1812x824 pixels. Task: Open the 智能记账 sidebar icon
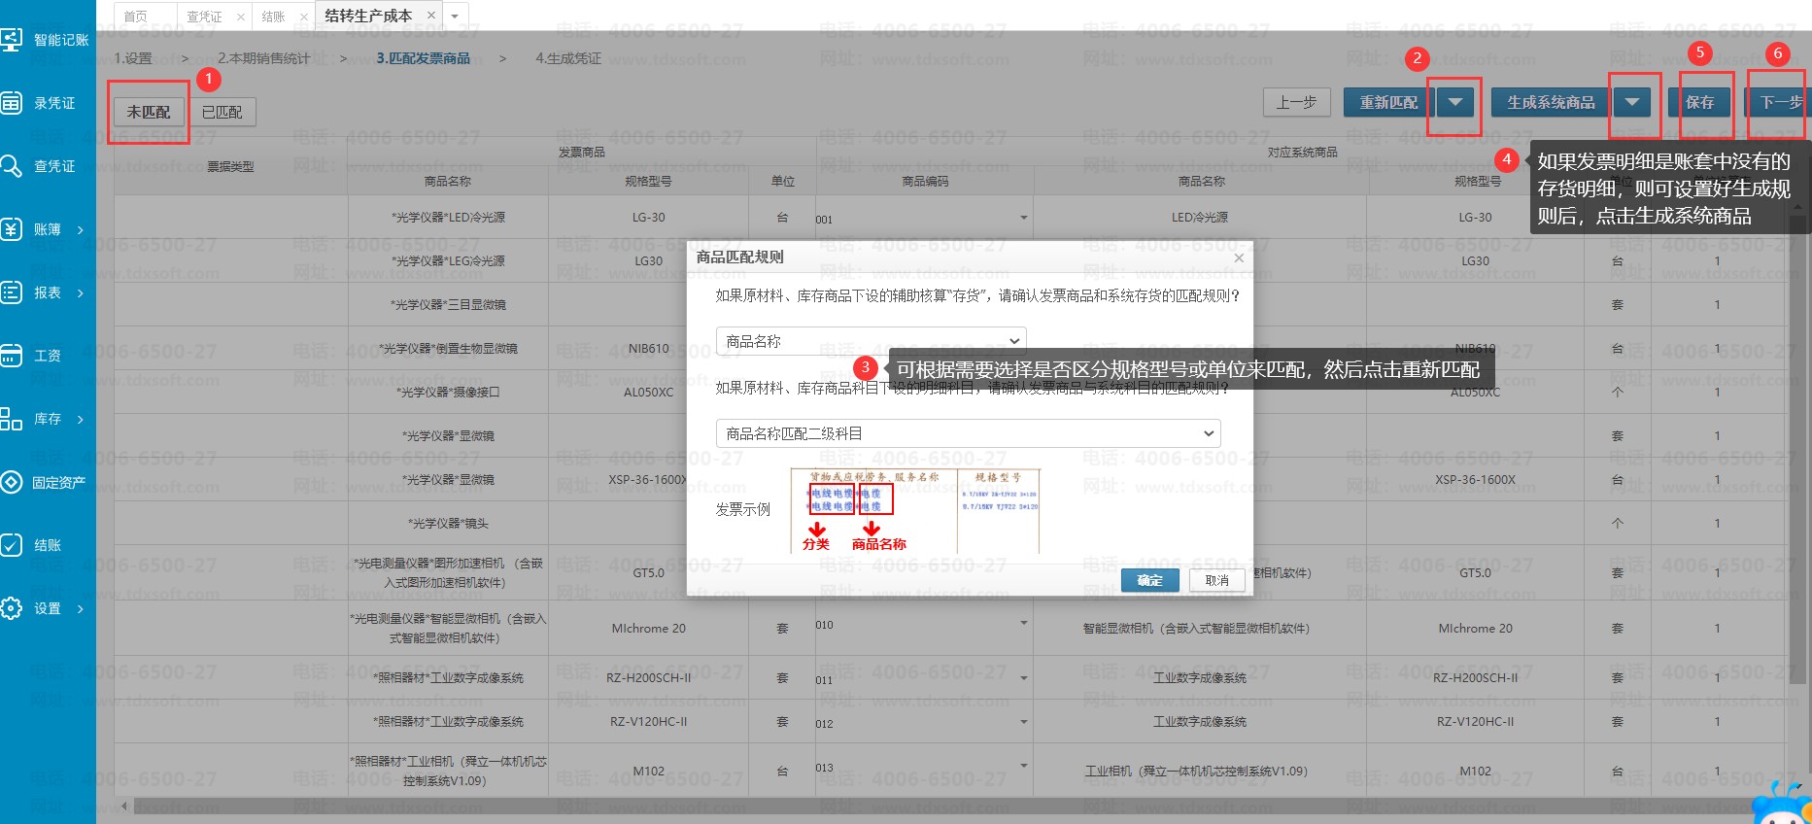pyautogui.click(x=12, y=40)
